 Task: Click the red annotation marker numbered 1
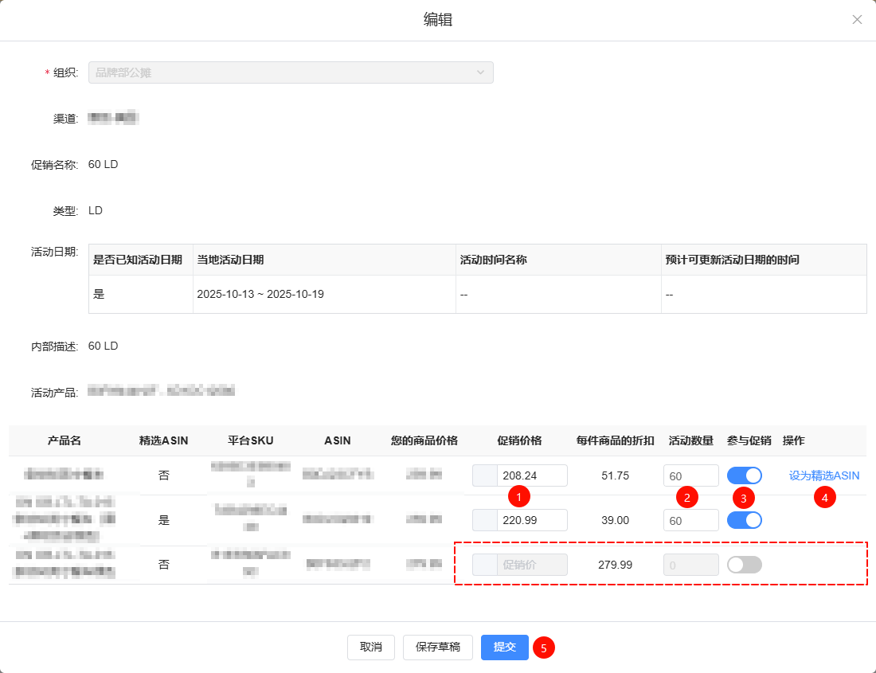pyautogui.click(x=519, y=497)
